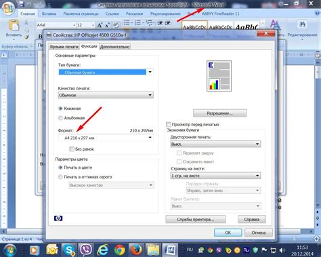
Task: Click the Paste (Вставить) icon in Word ribbon
Action: tap(14, 25)
